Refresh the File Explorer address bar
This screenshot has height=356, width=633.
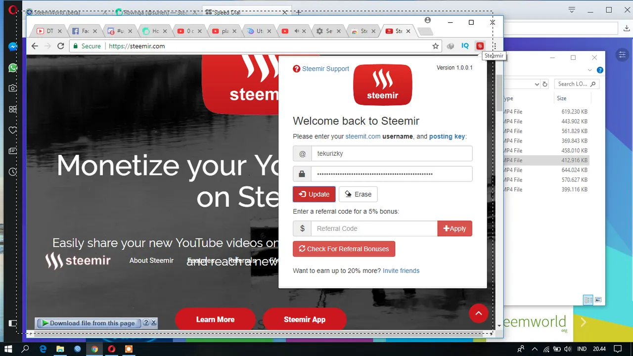click(545, 84)
